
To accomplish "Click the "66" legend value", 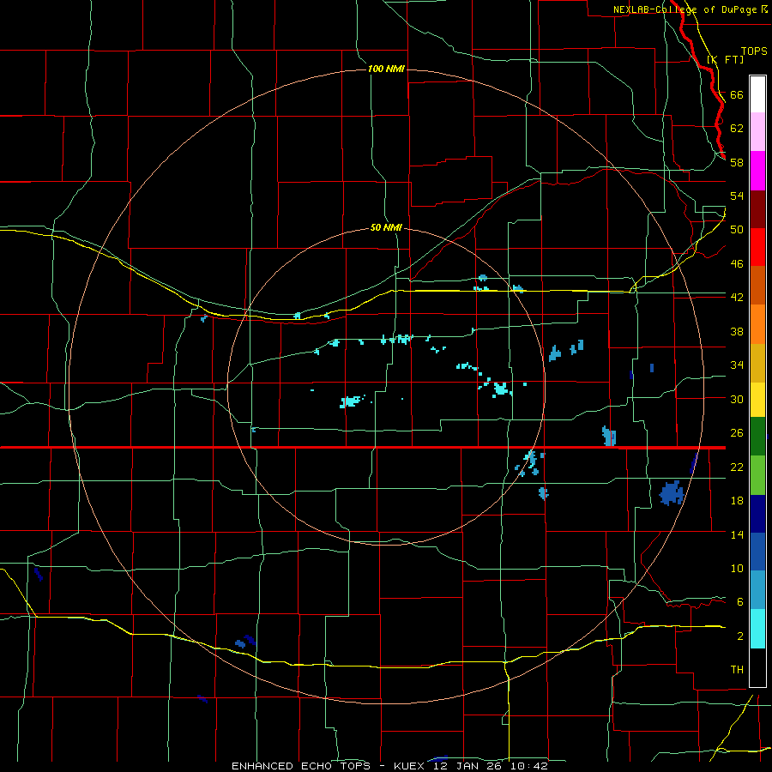I will point(737,95).
